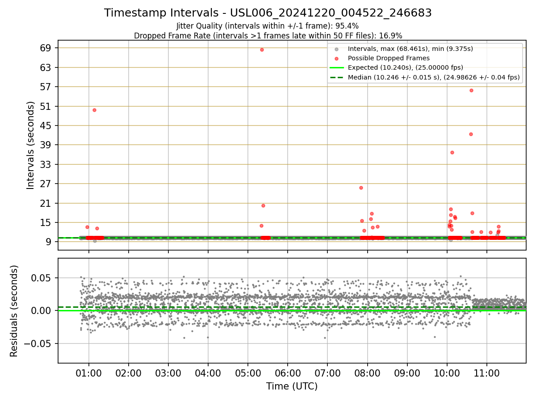The height and width of the screenshot is (402, 536).
Task: Click the red point near 26 seconds before 08:00
Action: [x=361, y=188]
